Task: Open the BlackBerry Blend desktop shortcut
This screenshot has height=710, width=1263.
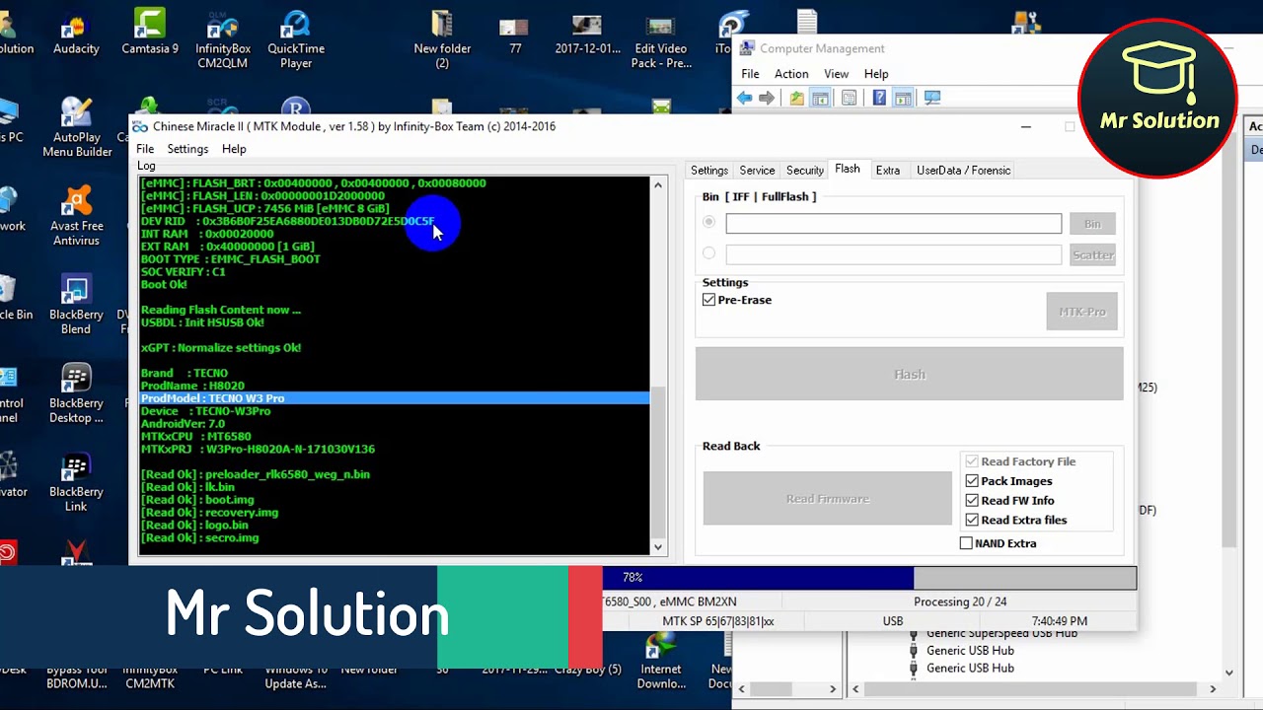Action: (x=76, y=305)
